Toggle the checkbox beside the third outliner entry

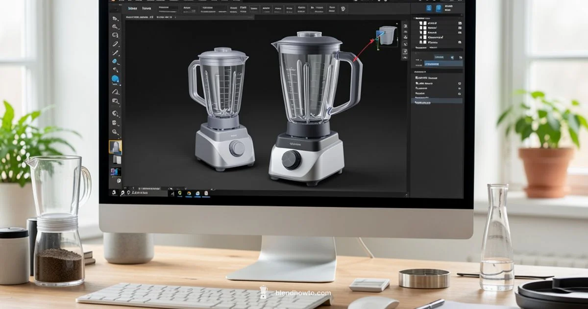click(x=420, y=32)
